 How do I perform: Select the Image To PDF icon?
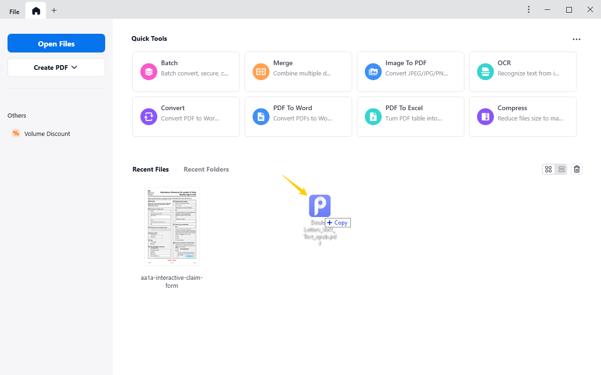373,72
